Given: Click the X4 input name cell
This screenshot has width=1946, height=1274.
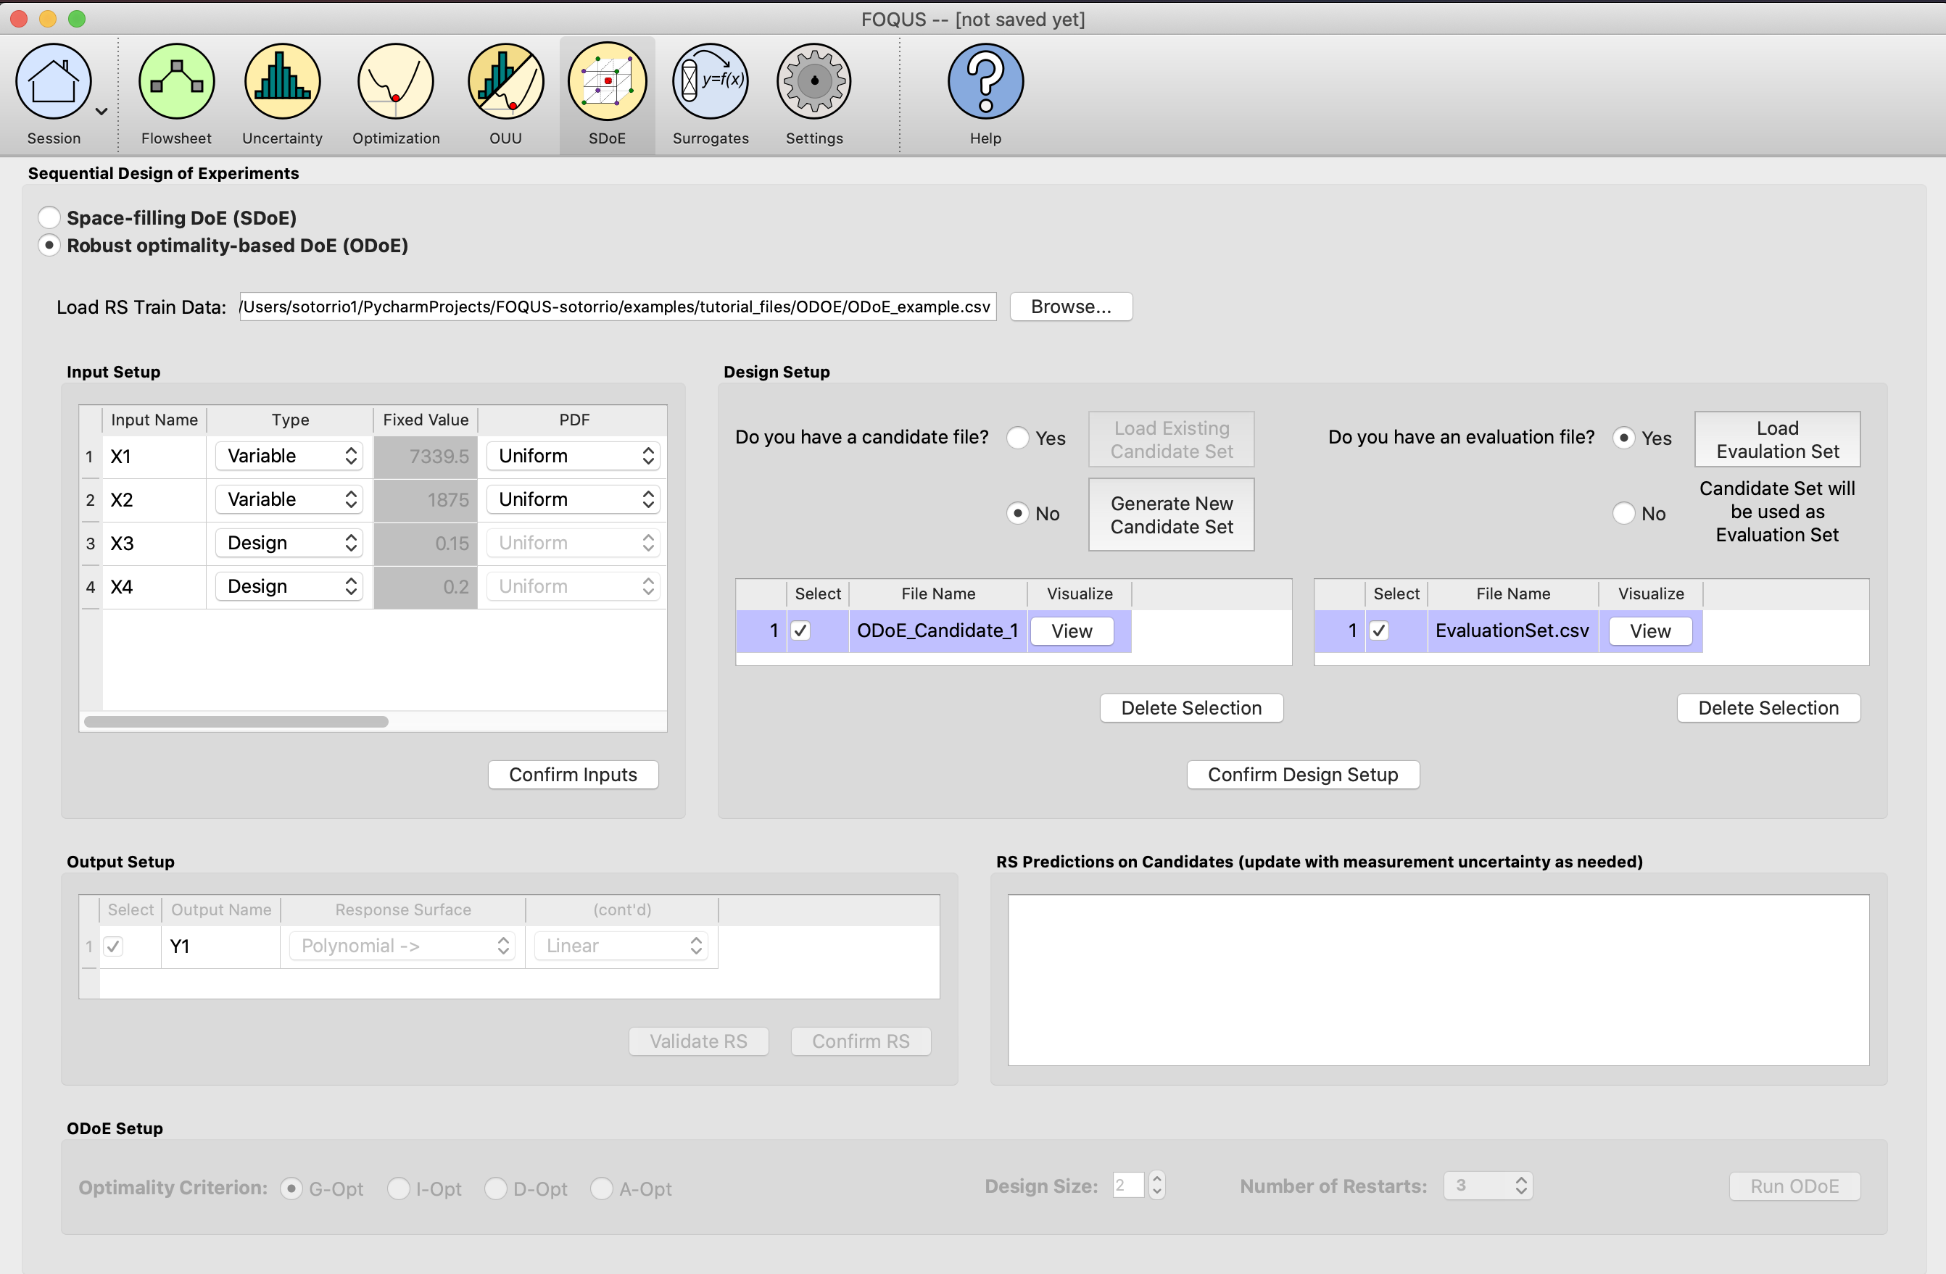Looking at the screenshot, I should click(154, 587).
